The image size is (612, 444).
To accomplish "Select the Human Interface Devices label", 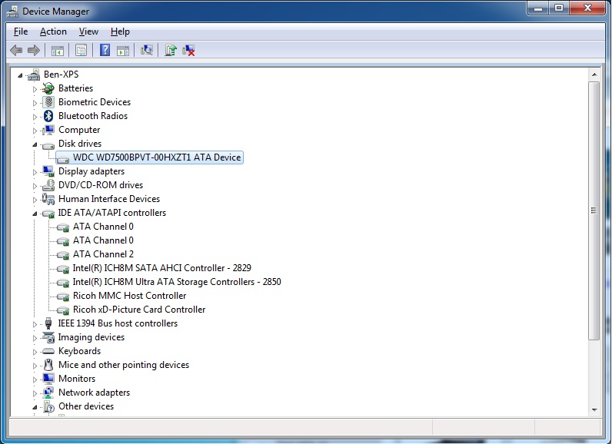I will tap(109, 199).
